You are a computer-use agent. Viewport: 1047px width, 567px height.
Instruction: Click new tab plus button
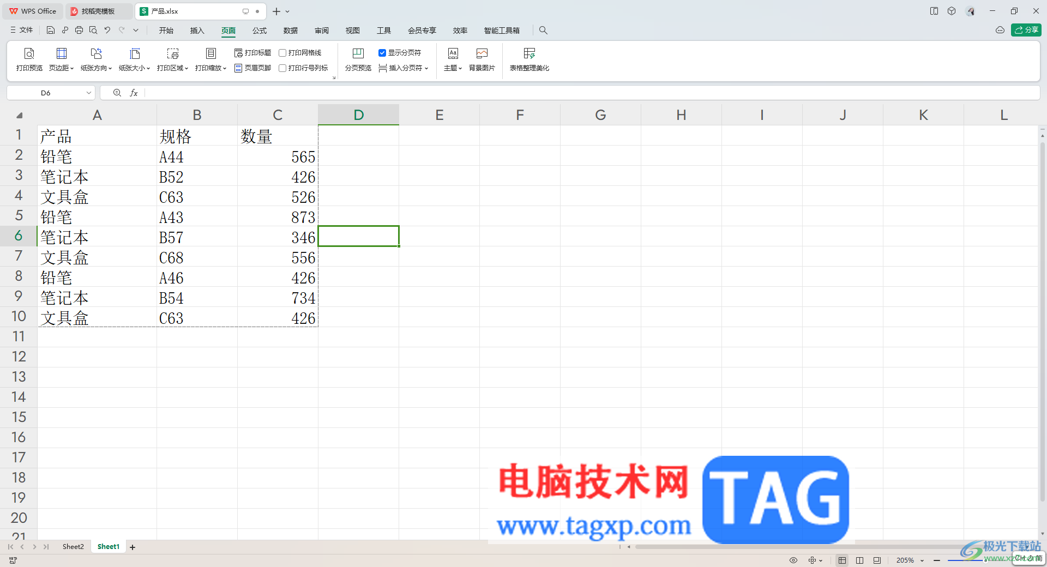tap(276, 11)
